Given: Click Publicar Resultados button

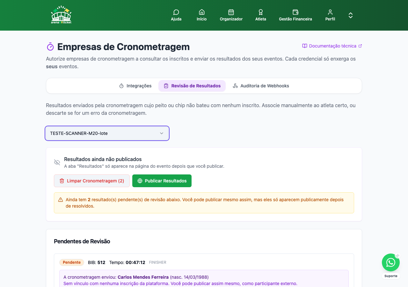Looking at the screenshot, I should coord(162,181).
